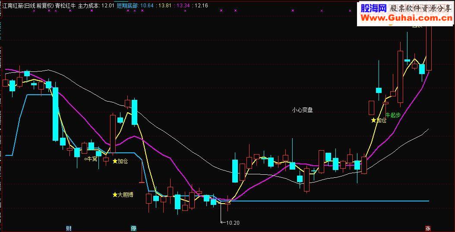
Task: Click the 江南红箭(日线,前复权) chart title
Action: 28,5
